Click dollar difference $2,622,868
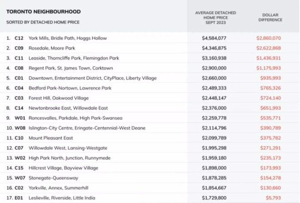Image resolution: width=300 pixels, height=203 pixels. pos(269,48)
